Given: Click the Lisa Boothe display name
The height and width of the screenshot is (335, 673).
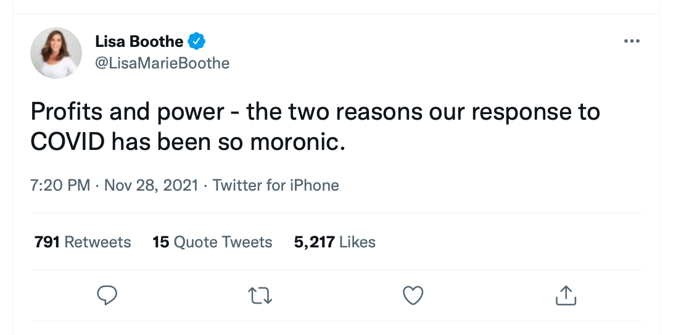Looking at the screenshot, I should tap(139, 42).
